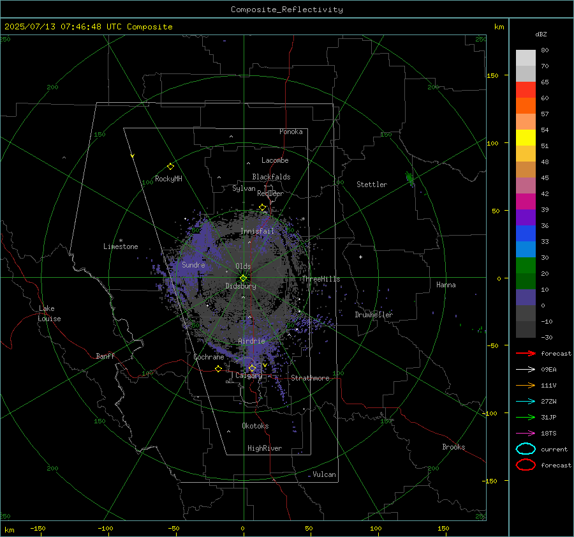The height and width of the screenshot is (537, 574).
Task: Click the Didsbury city label
Action: (240, 286)
